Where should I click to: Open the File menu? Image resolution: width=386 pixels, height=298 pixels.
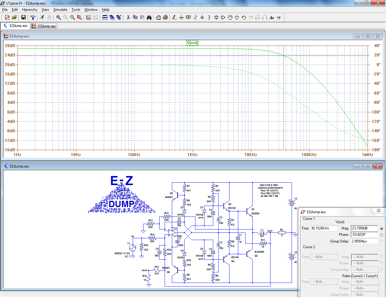pyautogui.click(x=5, y=10)
